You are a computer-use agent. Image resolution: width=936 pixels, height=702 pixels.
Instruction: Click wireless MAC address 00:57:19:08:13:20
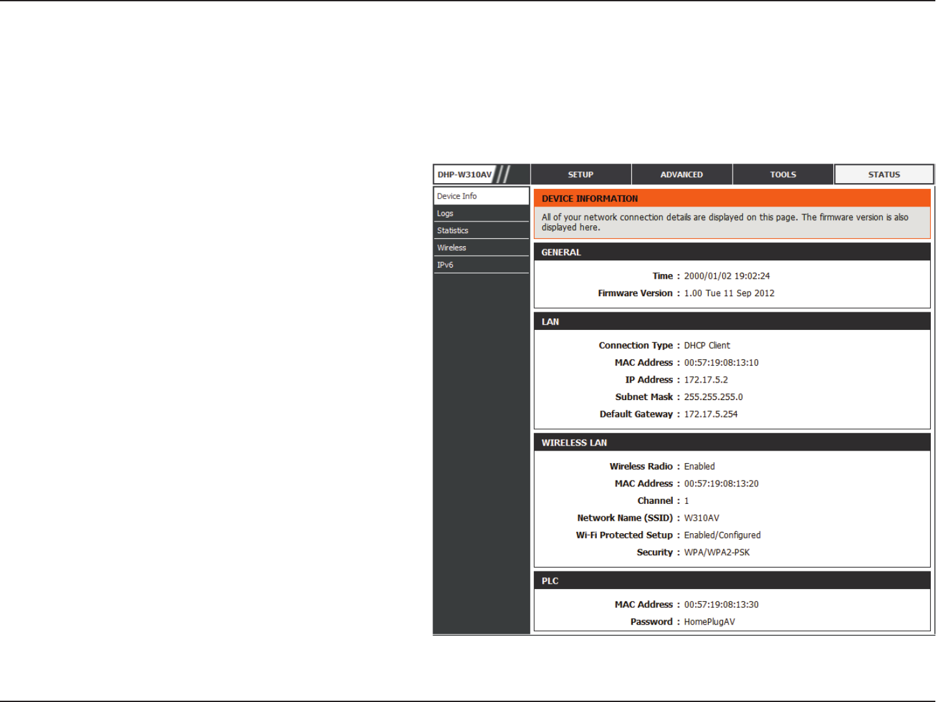(x=721, y=484)
